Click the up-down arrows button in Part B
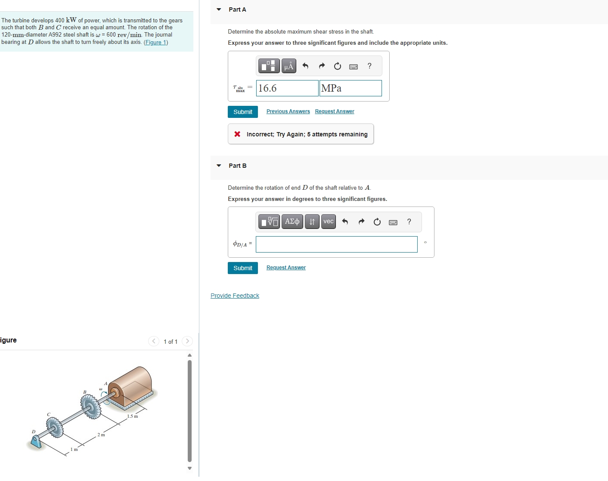The width and height of the screenshot is (608, 481). [x=312, y=222]
